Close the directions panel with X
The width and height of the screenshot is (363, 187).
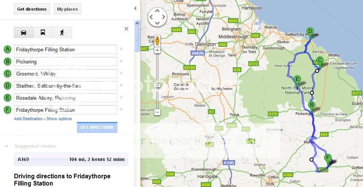tap(126, 29)
